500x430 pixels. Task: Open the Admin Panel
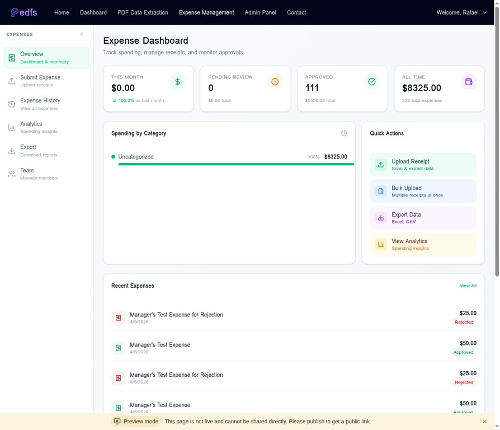pyautogui.click(x=260, y=12)
